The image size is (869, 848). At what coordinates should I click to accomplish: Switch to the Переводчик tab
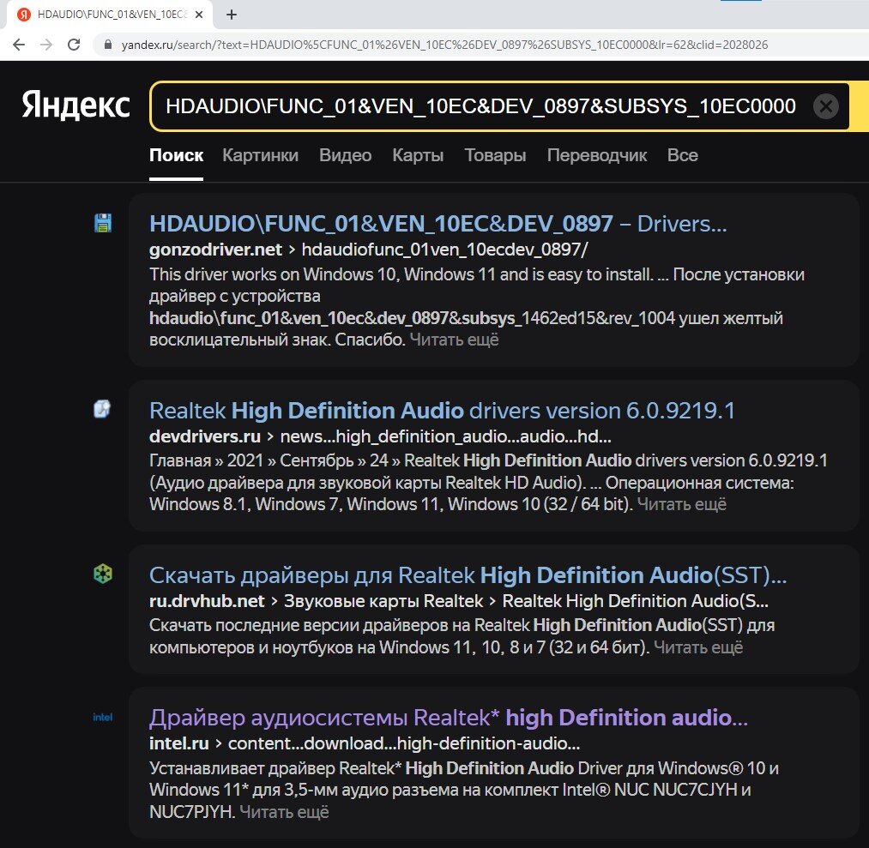[x=597, y=155]
